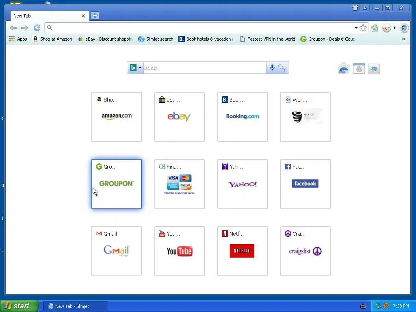Open the home page icon
The height and width of the screenshot is (312, 416).
[x=375, y=28]
